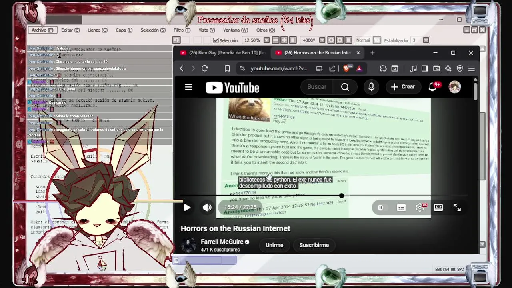Screen dimensions: 512x288
Task: Open the Ventana (W) menu
Action: pos(236,30)
